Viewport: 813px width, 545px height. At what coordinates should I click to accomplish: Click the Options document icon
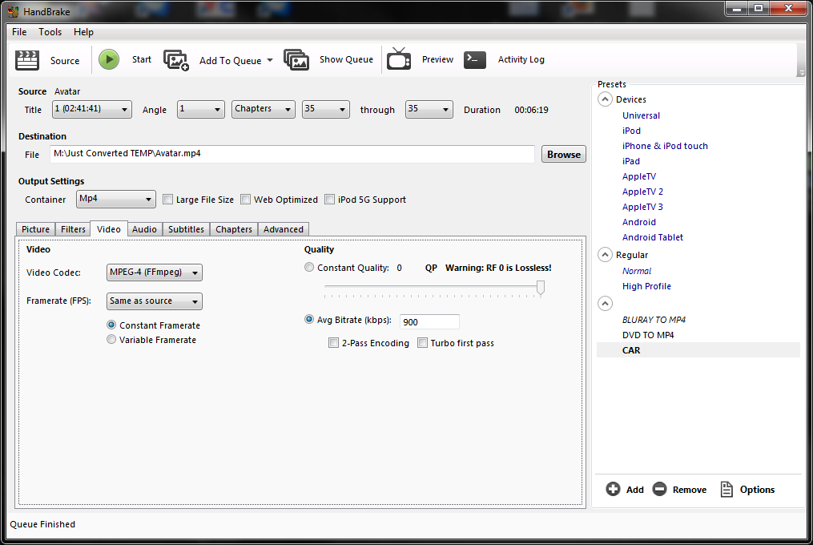(x=727, y=489)
